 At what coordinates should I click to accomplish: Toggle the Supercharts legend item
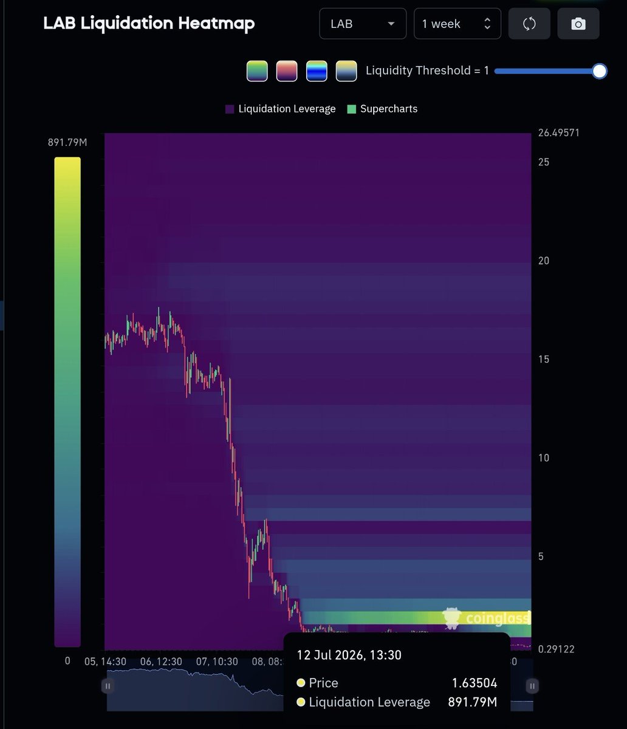[382, 109]
